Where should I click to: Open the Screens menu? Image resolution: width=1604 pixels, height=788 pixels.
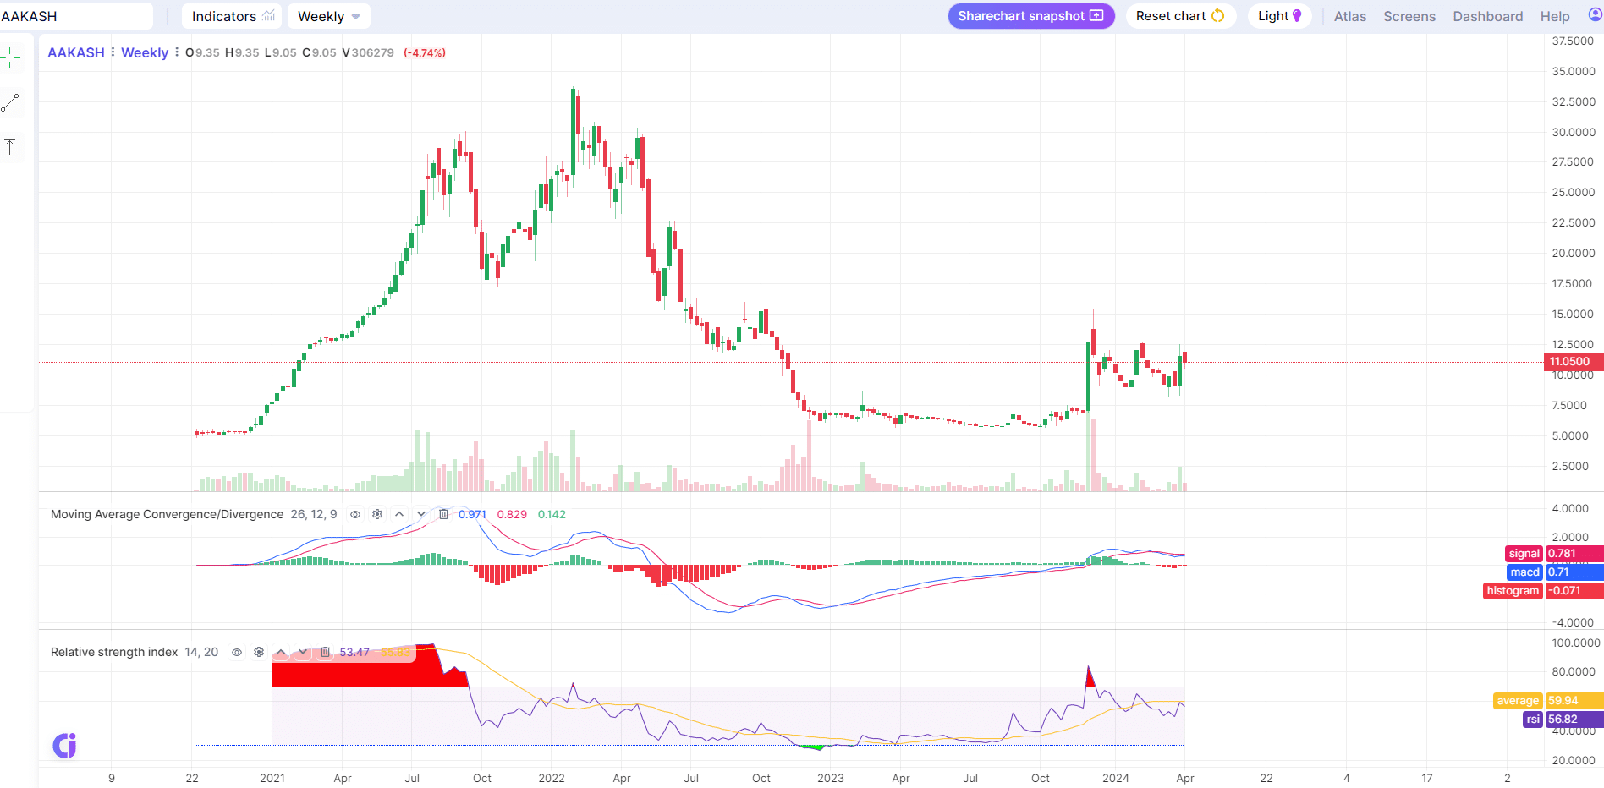pyautogui.click(x=1409, y=16)
